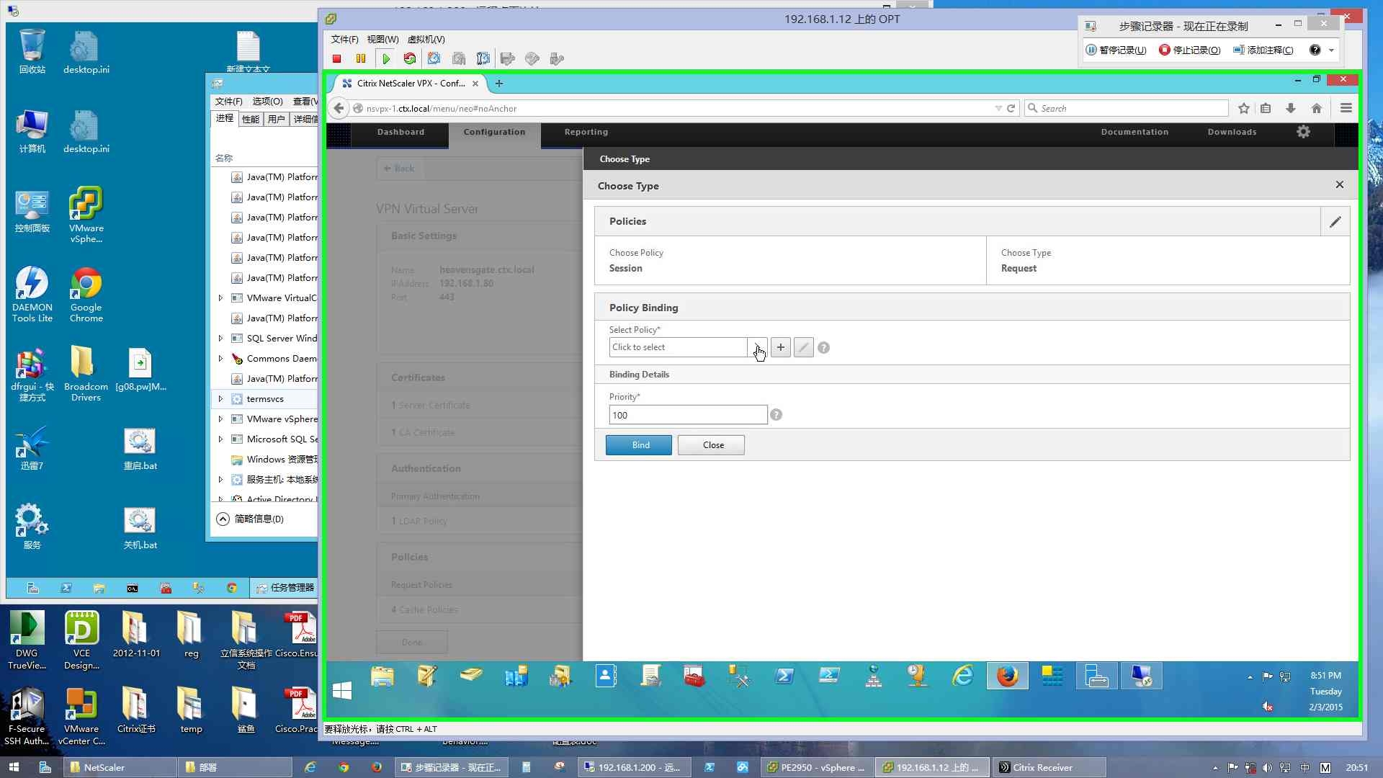Viewport: 1383px width, 778px height.
Task: Expand Commons Daem process row
Action: tap(220, 358)
